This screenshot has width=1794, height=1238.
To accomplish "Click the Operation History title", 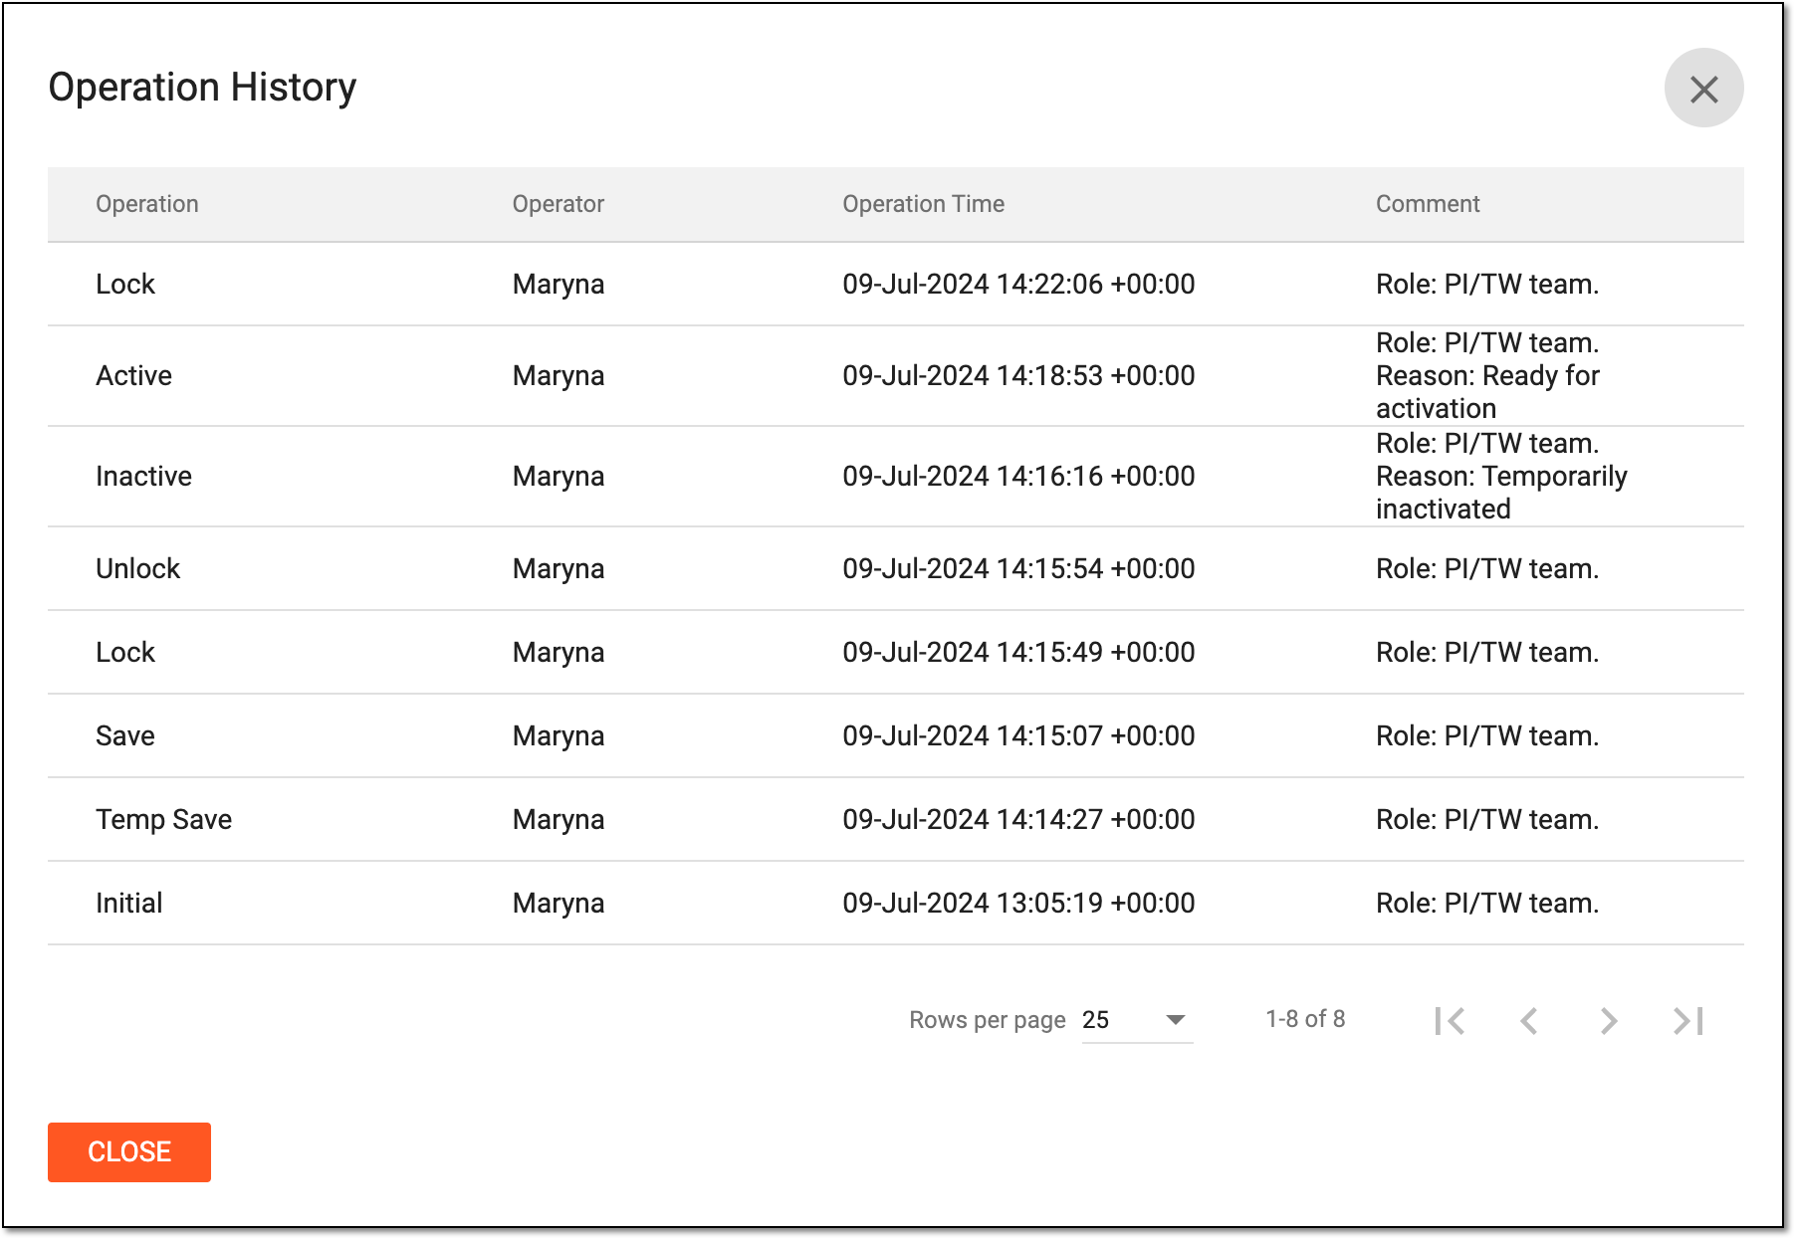I will tap(202, 88).
